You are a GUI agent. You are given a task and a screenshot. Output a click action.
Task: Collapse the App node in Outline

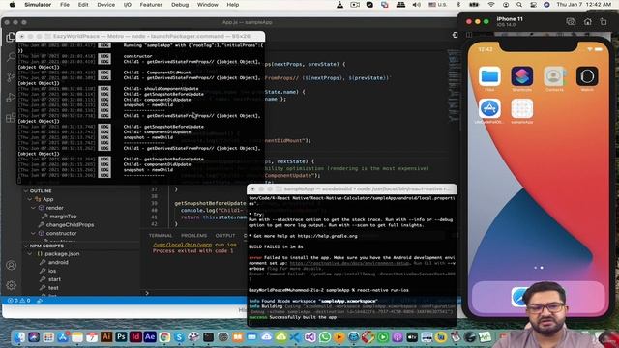pyautogui.click(x=31, y=199)
